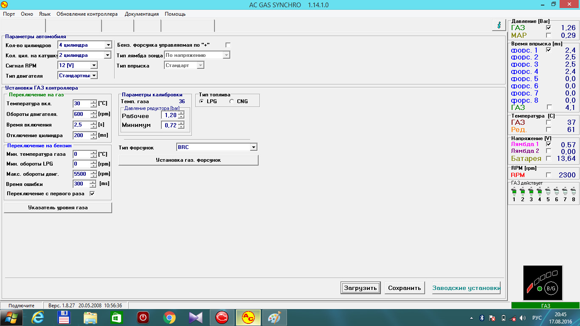Viewport: 580px width, 326px height.
Task: Show hidden system tray icons
Action: pos(471,318)
